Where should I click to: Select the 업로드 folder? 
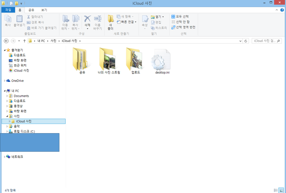[136, 61]
